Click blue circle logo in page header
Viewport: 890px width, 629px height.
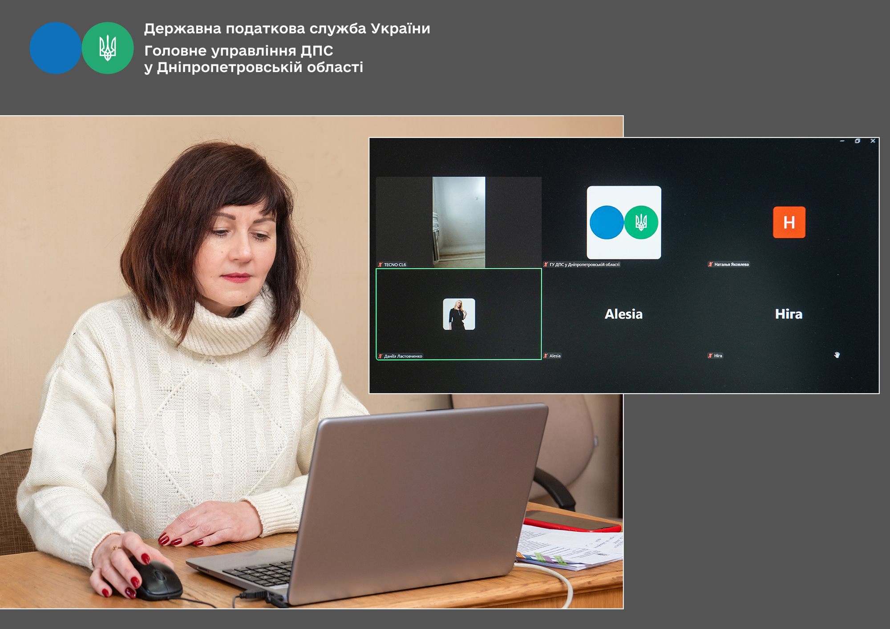[55, 48]
